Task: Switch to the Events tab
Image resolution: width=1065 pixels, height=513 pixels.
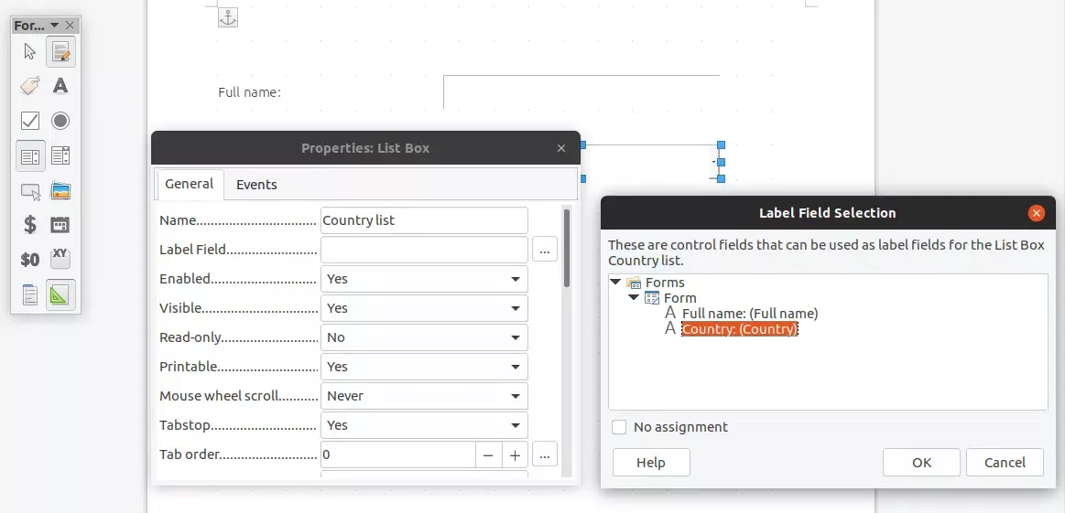Action: click(256, 185)
